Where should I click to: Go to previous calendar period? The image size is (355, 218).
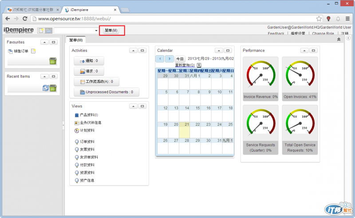click(160, 59)
